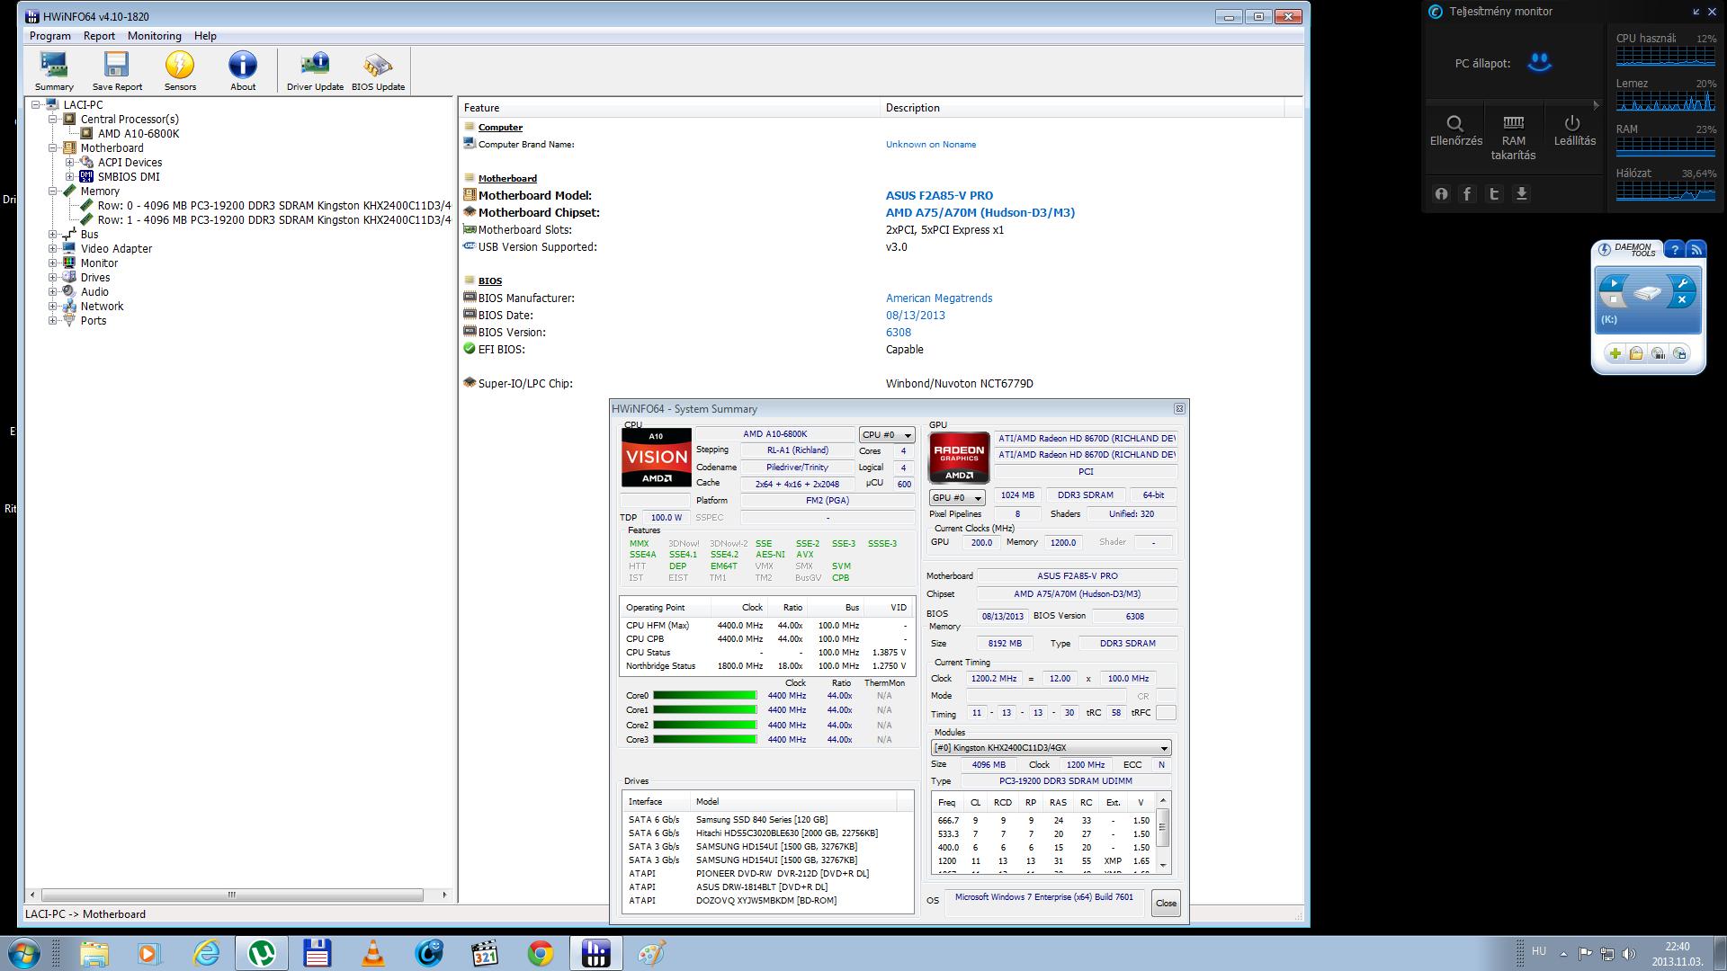This screenshot has height=971, width=1727.
Task: Open the CPU #0 dropdown
Action: click(887, 435)
